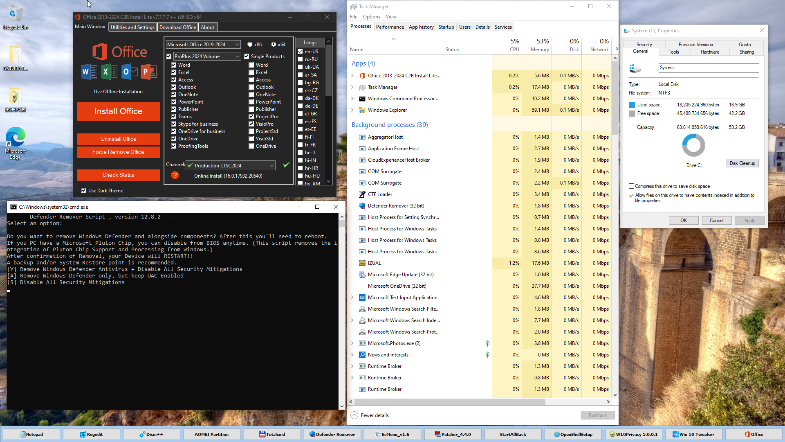Uncheck the Teams checkbox
The image size is (785, 442).
click(174, 117)
